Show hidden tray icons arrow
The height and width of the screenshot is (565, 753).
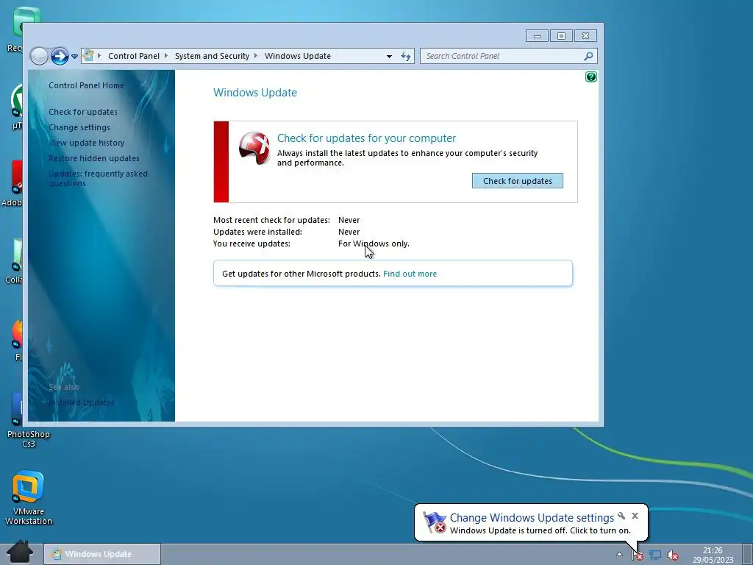coord(619,555)
